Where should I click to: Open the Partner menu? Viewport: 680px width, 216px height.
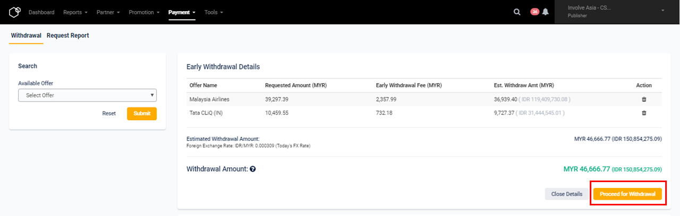tap(108, 12)
